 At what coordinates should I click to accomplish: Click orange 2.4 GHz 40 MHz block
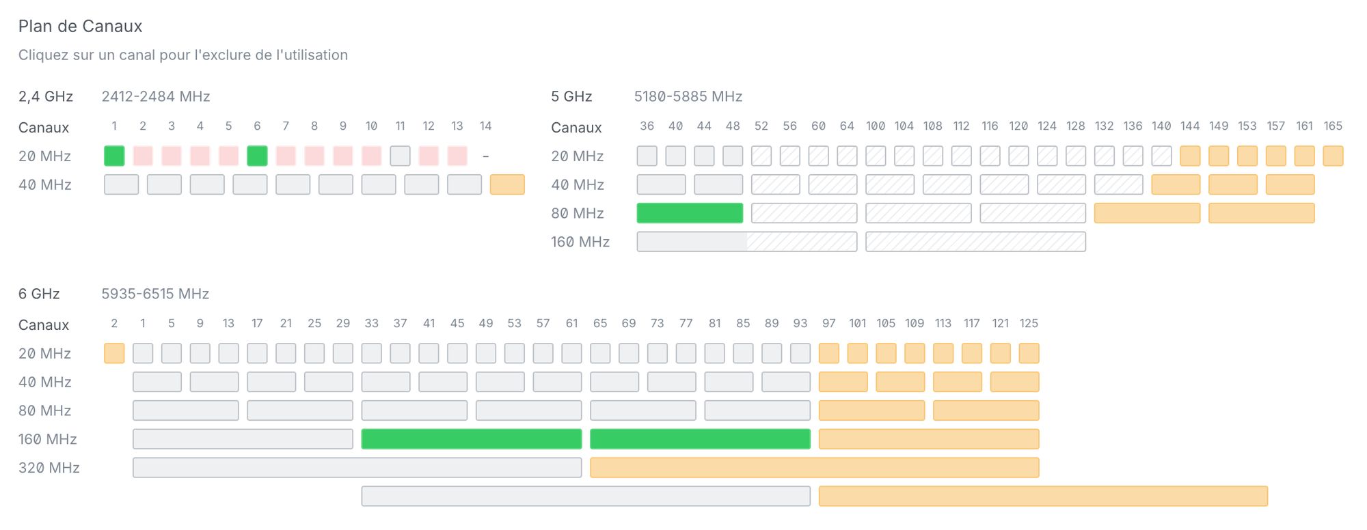coord(507,184)
